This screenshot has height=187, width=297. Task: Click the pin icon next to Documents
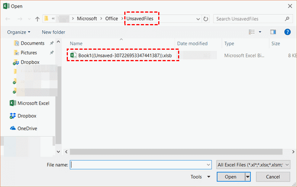52,43
